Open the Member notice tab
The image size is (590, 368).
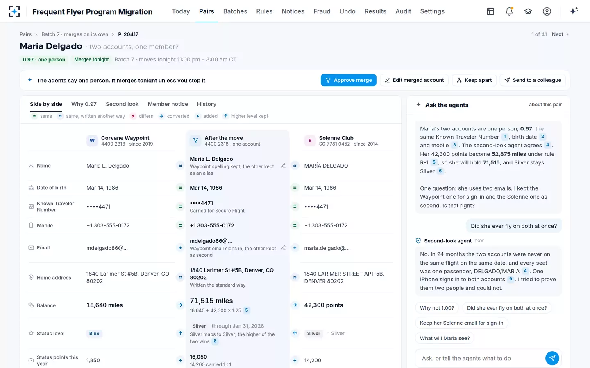tap(168, 104)
